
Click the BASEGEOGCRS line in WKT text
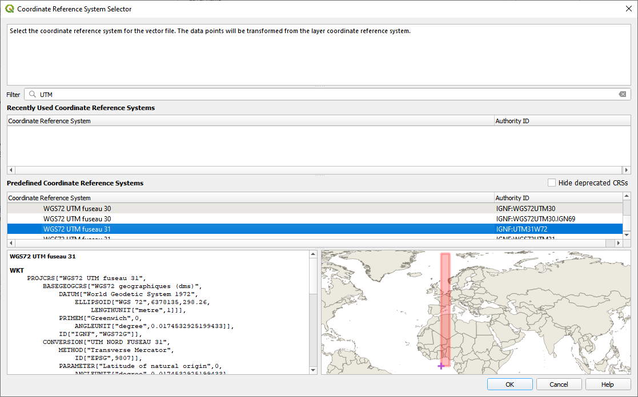122,286
